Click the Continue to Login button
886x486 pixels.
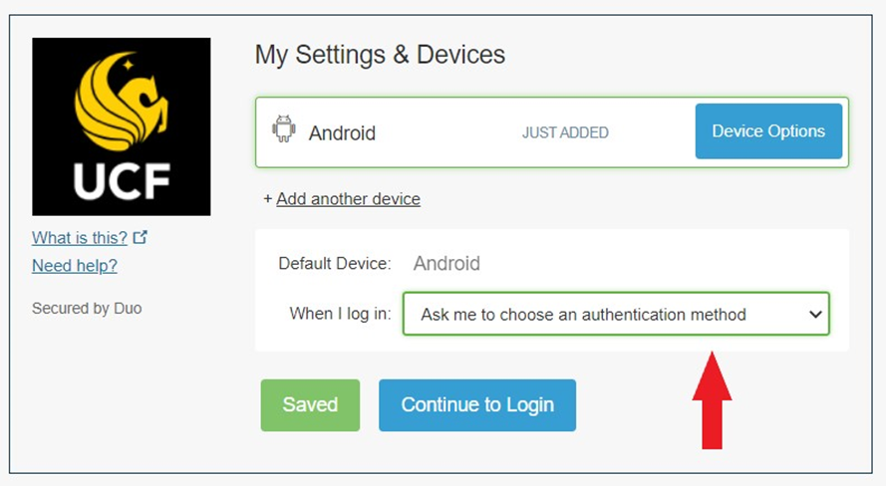point(477,405)
